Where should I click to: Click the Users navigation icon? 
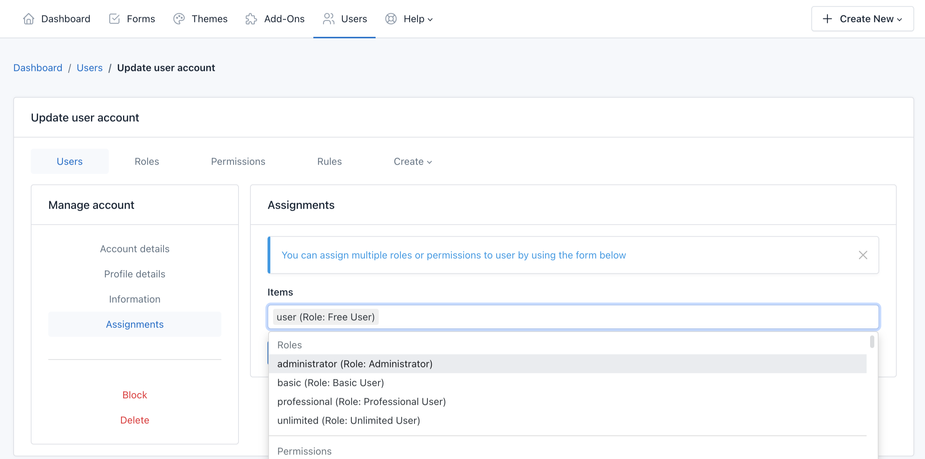click(x=328, y=18)
